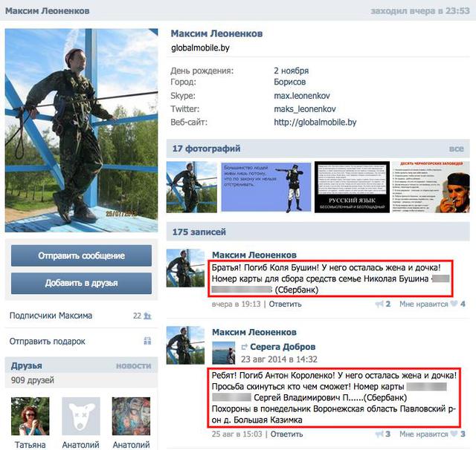Click Ответить under the 25 авг post
The width and height of the screenshot is (476, 450).
(286, 434)
